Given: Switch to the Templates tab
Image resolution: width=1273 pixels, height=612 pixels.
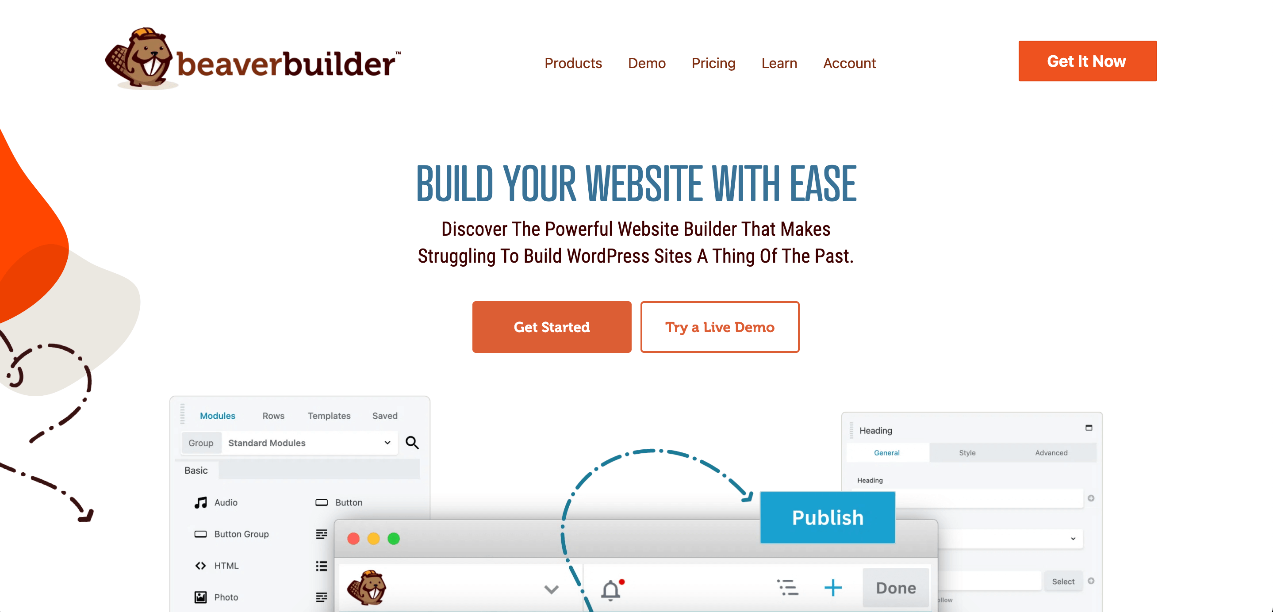Looking at the screenshot, I should (x=329, y=415).
